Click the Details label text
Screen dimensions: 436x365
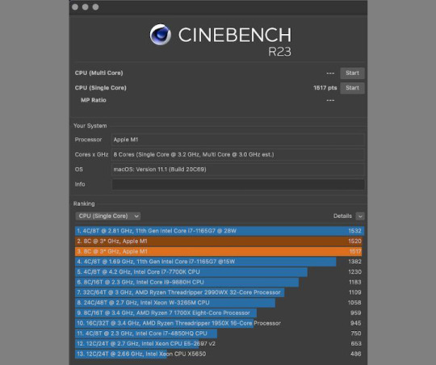(342, 216)
